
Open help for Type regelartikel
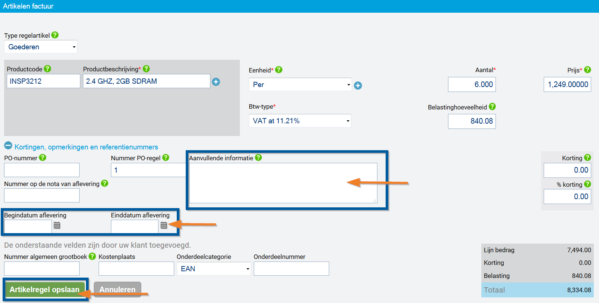(x=55, y=35)
